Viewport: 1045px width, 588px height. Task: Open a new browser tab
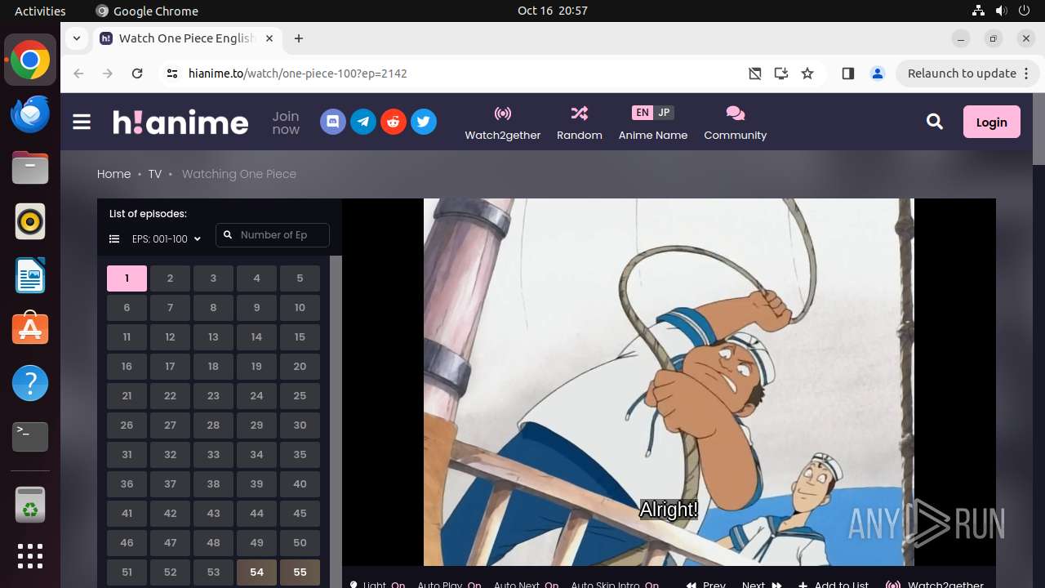(x=299, y=38)
